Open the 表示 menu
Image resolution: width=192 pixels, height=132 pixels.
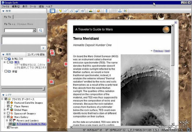click(25, 6)
